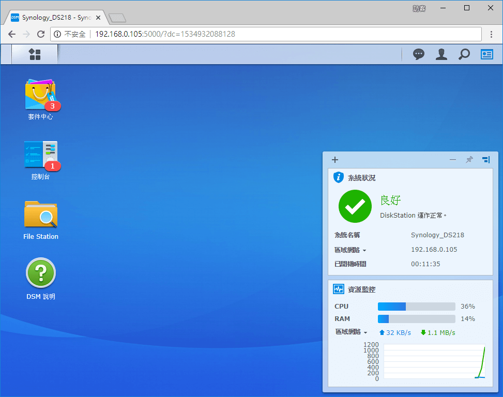The height and width of the screenshot is (397, 503).
Task: Open the DSM main menu grid icon
Action: coord(35,54)
